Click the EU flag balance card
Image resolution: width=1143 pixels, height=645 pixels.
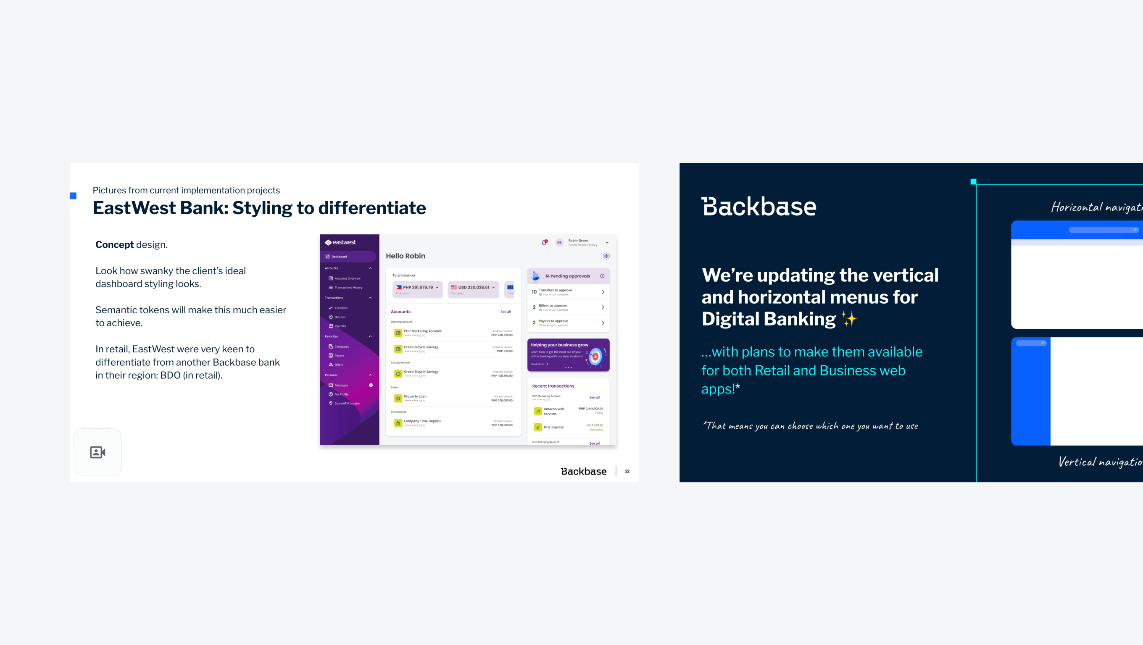tap(510, 289)
